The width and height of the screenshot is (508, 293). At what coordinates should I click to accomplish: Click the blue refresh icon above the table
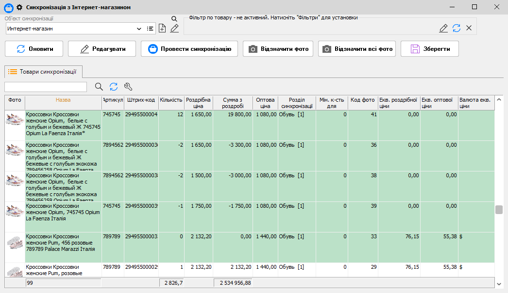pos(114,87)
